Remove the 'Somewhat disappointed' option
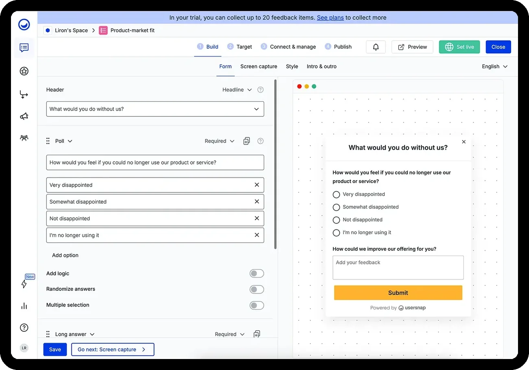Screen dimensions: 529x370 pos(257,202)
